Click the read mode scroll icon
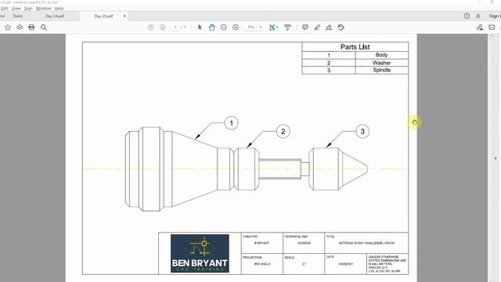The width and height of the screenshot is (501, 282). click(287, 27)
